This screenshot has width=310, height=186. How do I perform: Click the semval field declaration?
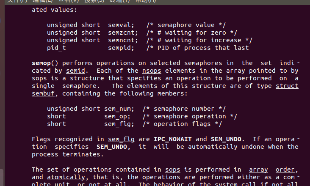(x=119, y=25)
